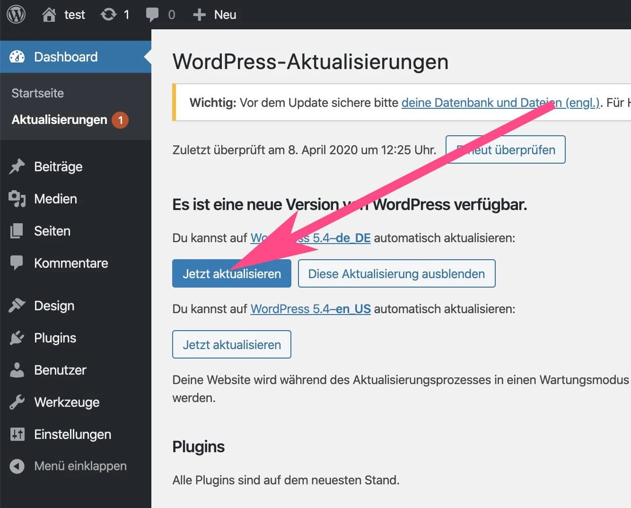Switch to the Startseite menu entry
631x508 pixels.
coord(37,93)
